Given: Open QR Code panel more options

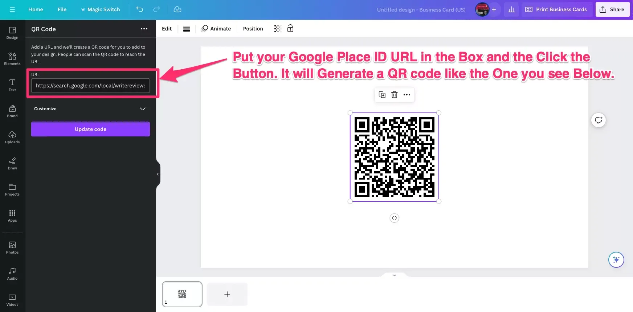Looking at the screenshot, I should tap(144, 29).
